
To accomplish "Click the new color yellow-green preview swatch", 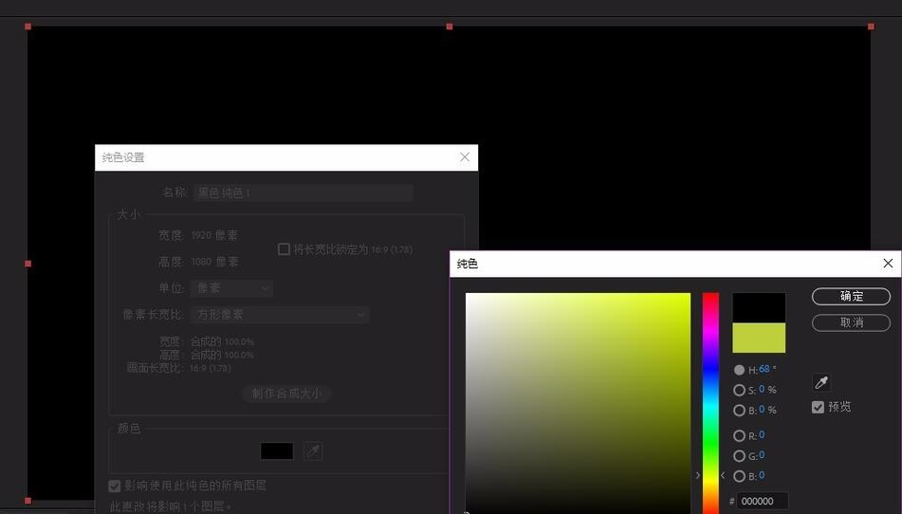I will (759, 338).
